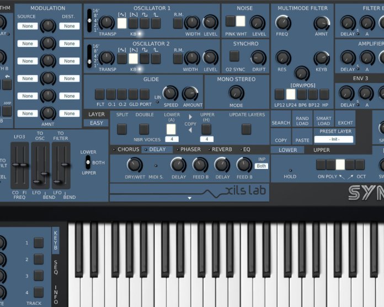
Task: Copy upper layer to lower with left arrow
Action: coord(190,130)
